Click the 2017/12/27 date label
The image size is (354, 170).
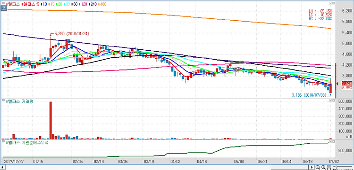pos(14,161)
